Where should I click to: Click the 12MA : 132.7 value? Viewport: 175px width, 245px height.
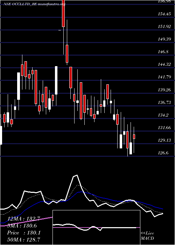(24, 218)
